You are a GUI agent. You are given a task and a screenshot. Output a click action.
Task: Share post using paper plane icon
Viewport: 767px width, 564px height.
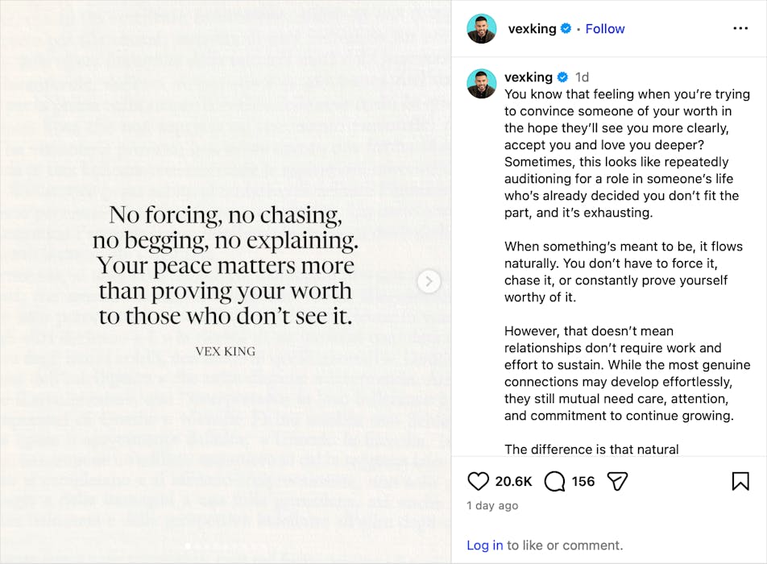pos(617,481)
